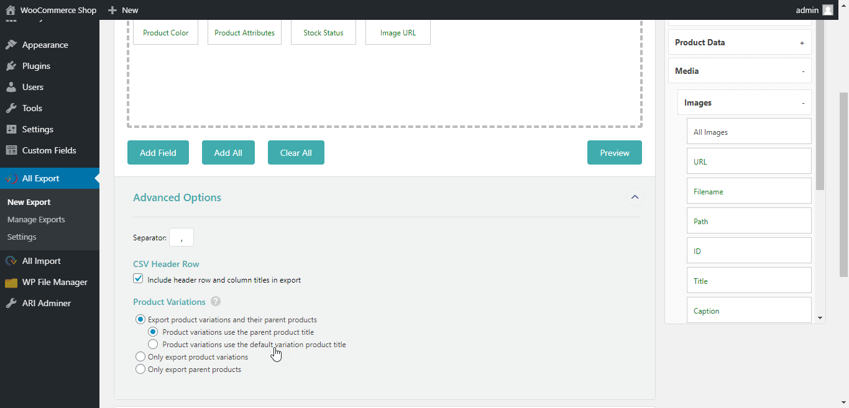
Task: Click the Path available field
Action: (x=749, y=221)
